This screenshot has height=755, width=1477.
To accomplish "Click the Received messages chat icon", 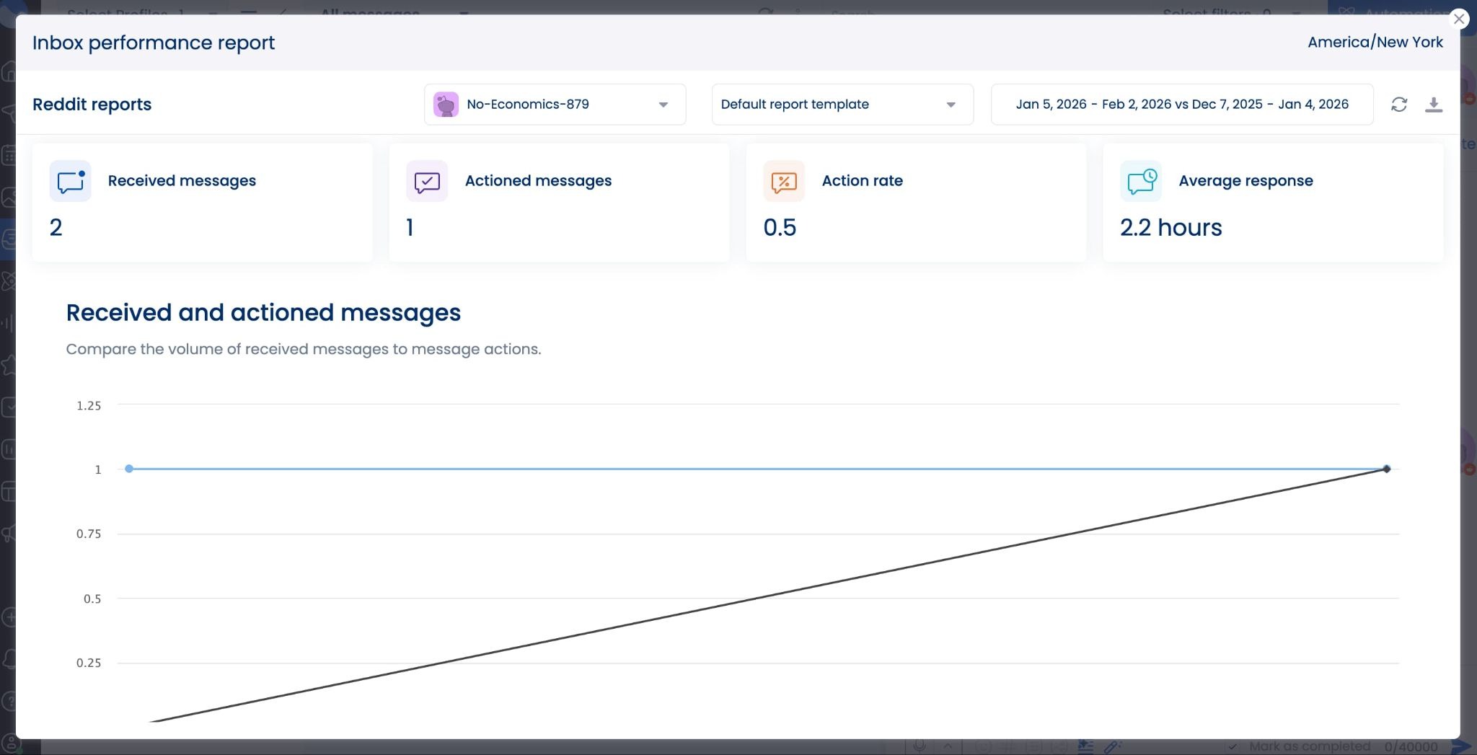I will [70, 181].
